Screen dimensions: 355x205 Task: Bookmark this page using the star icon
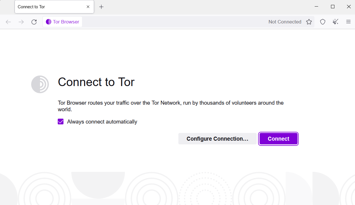(309, 22)
